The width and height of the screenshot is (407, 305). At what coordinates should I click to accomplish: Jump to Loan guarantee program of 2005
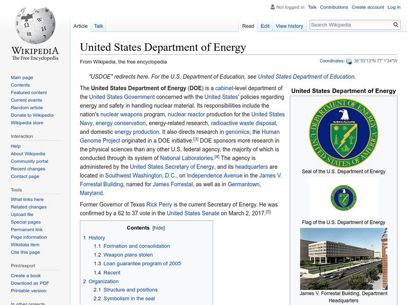click(x=142, y=263)
